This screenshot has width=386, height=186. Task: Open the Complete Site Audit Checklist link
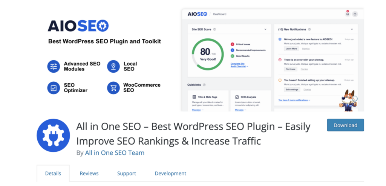click(x=239, y=65)
